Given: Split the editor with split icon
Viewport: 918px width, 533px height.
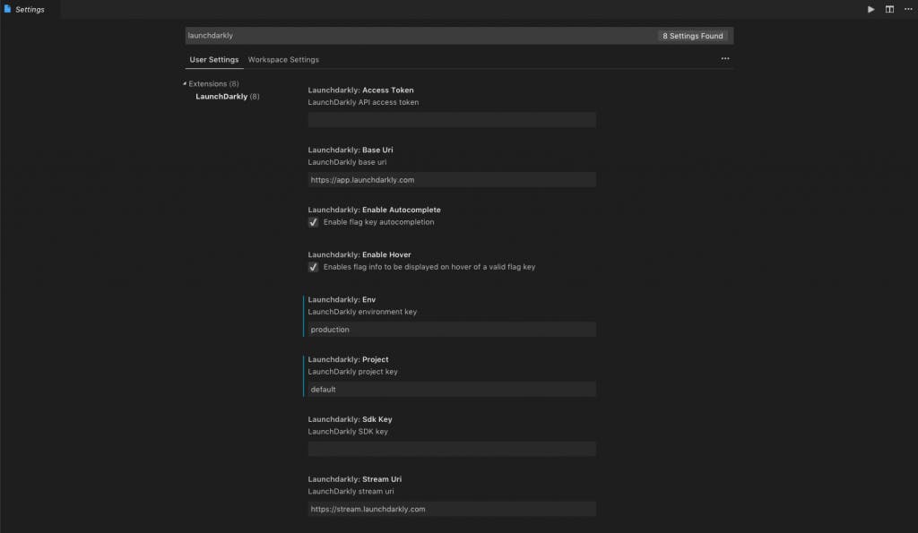Looking at the screenshot, I should coord(889,9).
